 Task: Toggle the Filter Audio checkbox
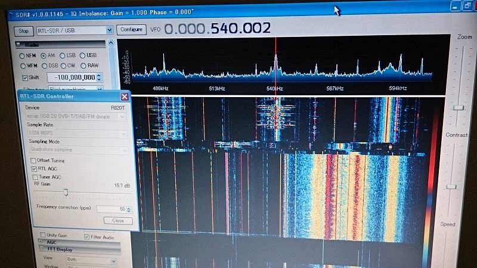86,236
